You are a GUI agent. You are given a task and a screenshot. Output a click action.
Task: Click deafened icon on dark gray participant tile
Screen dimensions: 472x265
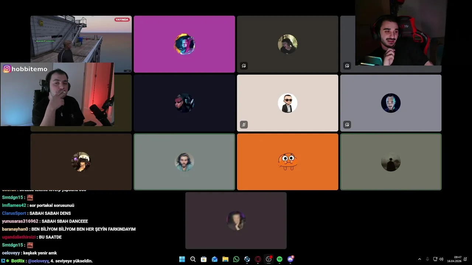tap(244, 66)
